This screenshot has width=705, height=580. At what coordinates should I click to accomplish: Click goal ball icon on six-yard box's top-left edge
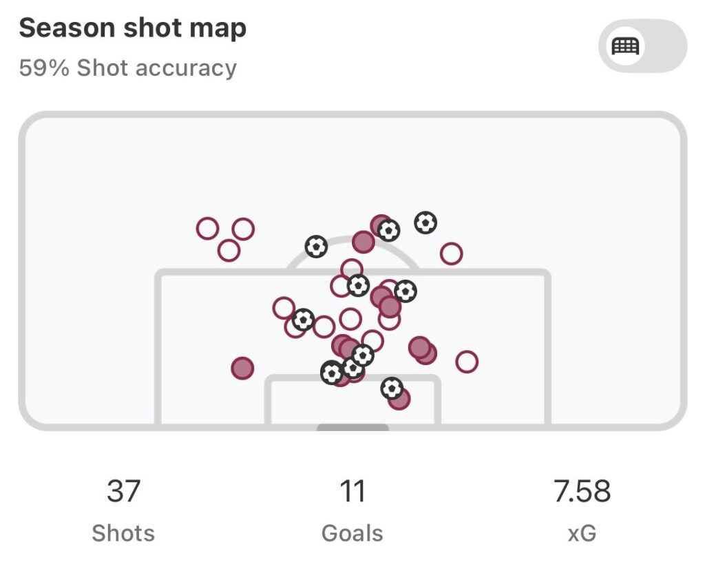(x=332, y=373)
